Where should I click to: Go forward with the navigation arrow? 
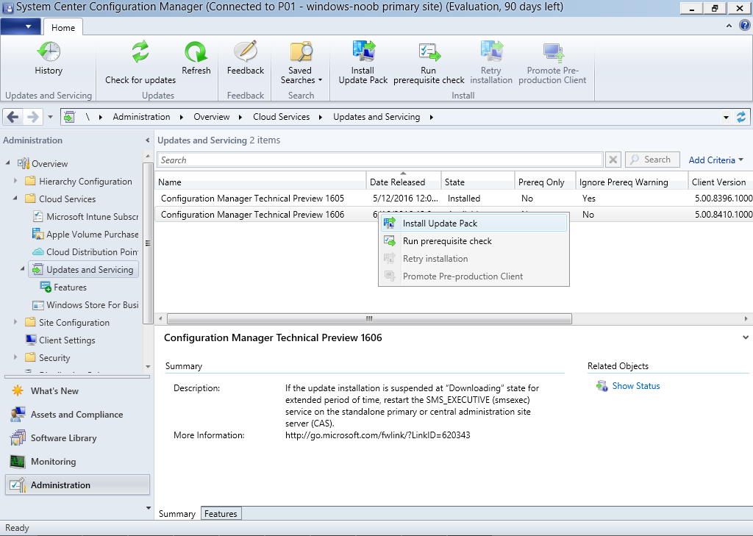(x=32, y=117)
